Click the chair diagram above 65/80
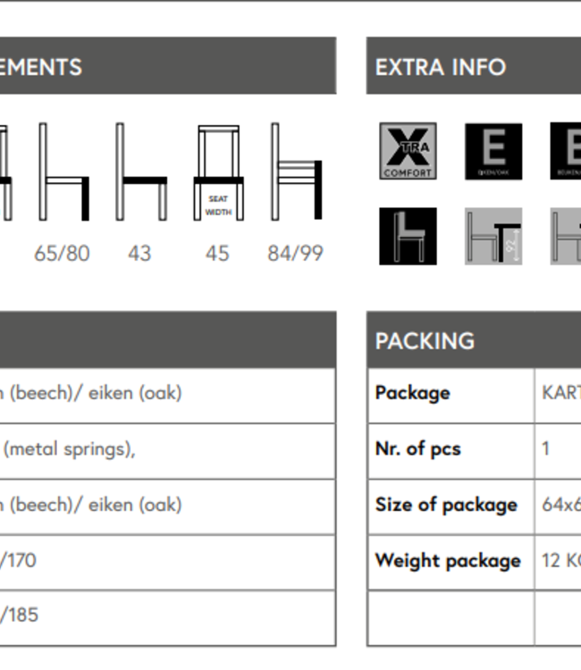Viewport: 581px width, 670px height. [63, 172]
